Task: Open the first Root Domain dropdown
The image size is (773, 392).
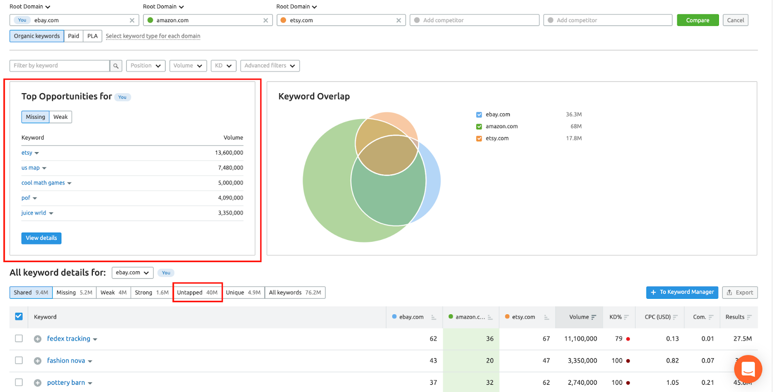Action: click(x=30, y=7)
